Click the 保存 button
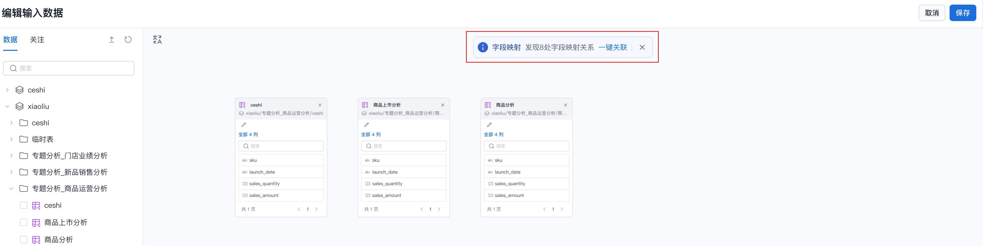This screenshot has height=246, width=983. click(x=962, y=13)
